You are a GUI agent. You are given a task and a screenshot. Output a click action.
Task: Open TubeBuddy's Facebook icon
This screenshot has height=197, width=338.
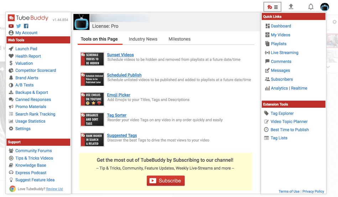[x=26, y=26]
